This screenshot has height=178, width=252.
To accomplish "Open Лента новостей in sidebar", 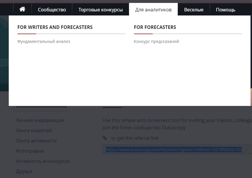I will click(x=34, y=130).
